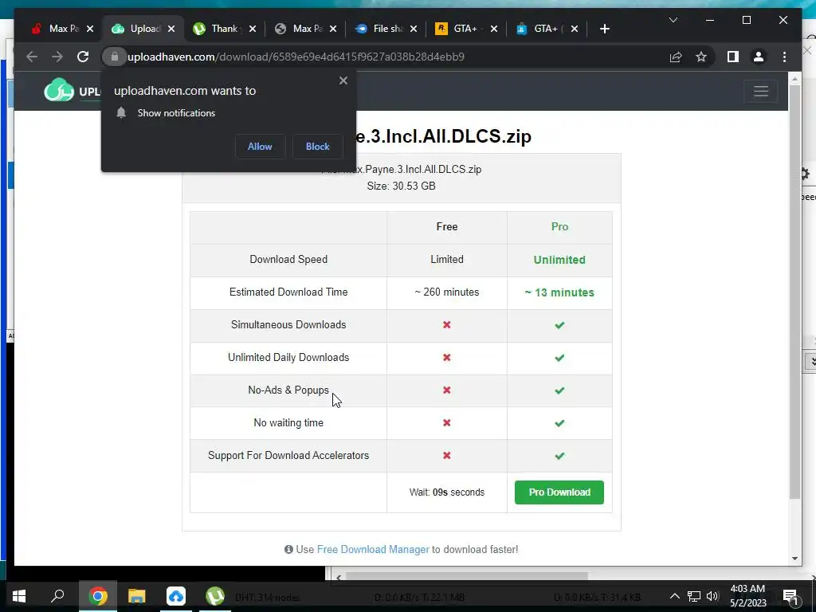Image resolution: width=816 pixels, height=612 pixels.
Task: Open Chrome side panel
Action: click(733, 57)
